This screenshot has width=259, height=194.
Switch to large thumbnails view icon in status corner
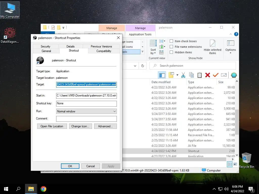coord(235,164)
